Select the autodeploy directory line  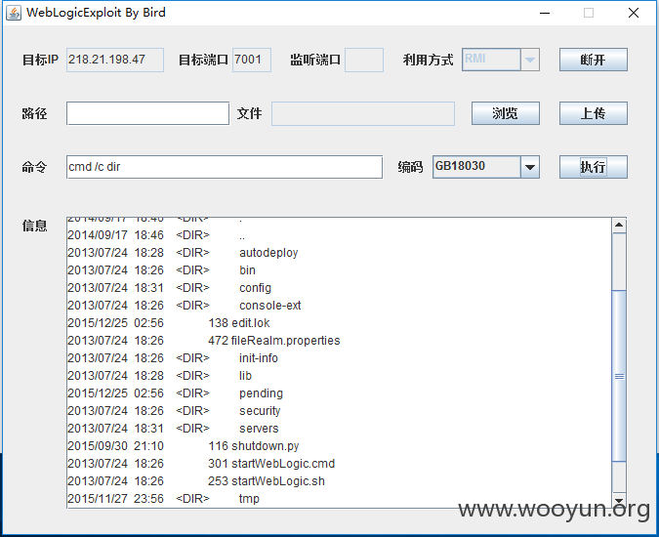click(183, 253)
